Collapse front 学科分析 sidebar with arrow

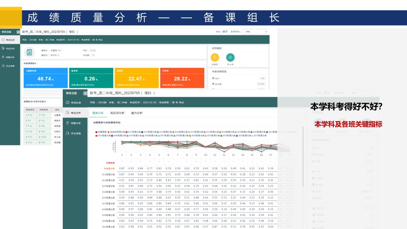click(85, 93)
